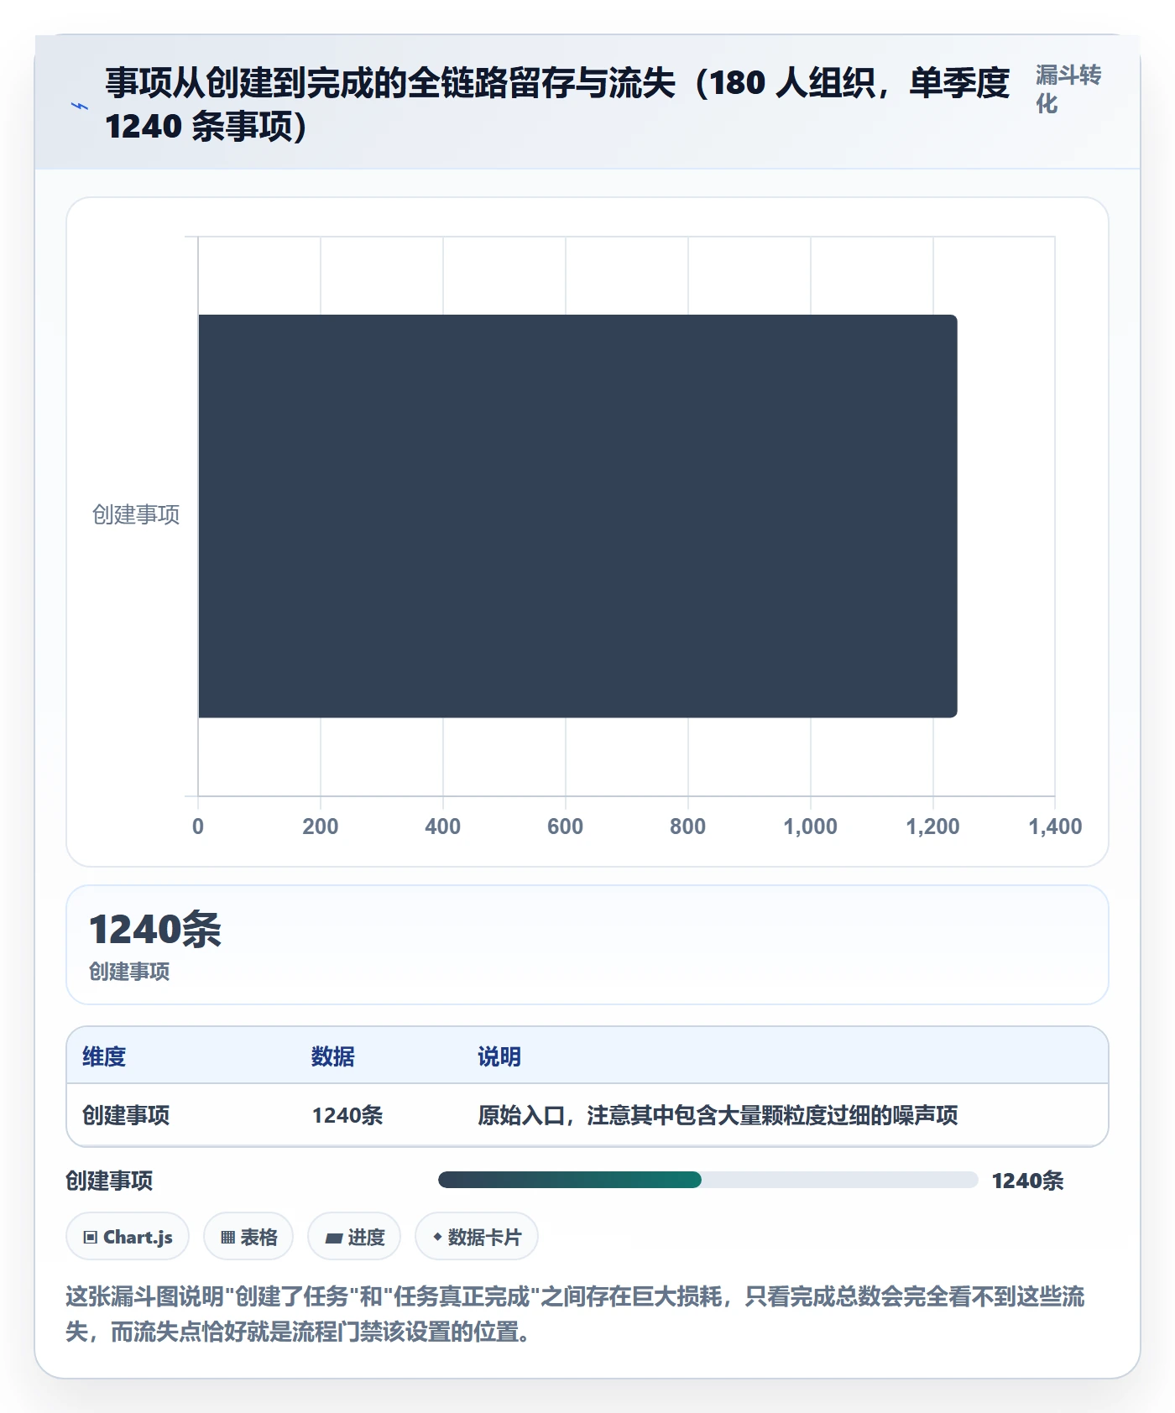Click the chart title starting 事项从创建到完成
This screenshot has height=1413, width=1175.
point(557,104)
